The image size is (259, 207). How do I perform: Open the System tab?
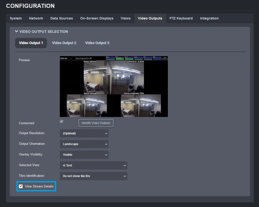coord(16,18)
